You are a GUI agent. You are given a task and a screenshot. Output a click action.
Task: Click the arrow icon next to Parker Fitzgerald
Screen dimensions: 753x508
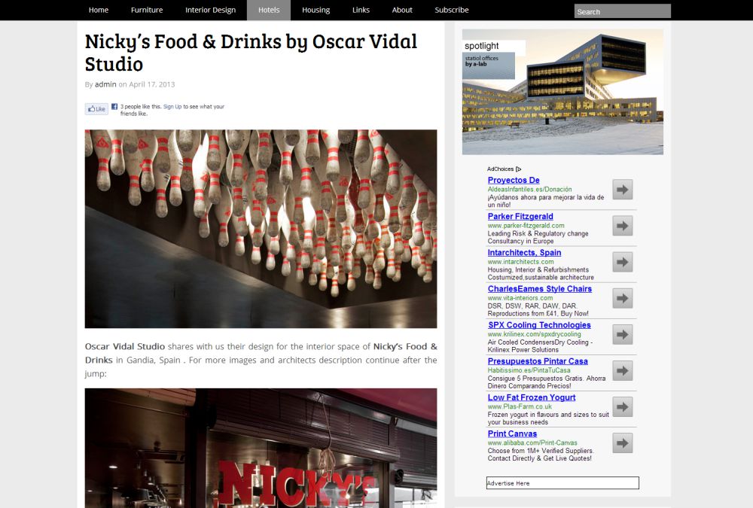[x=622, y=226]
